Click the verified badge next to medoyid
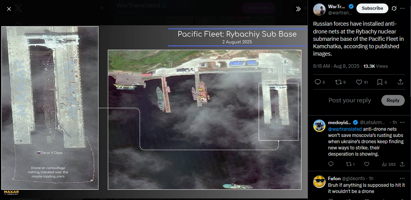 coord(355,122)
